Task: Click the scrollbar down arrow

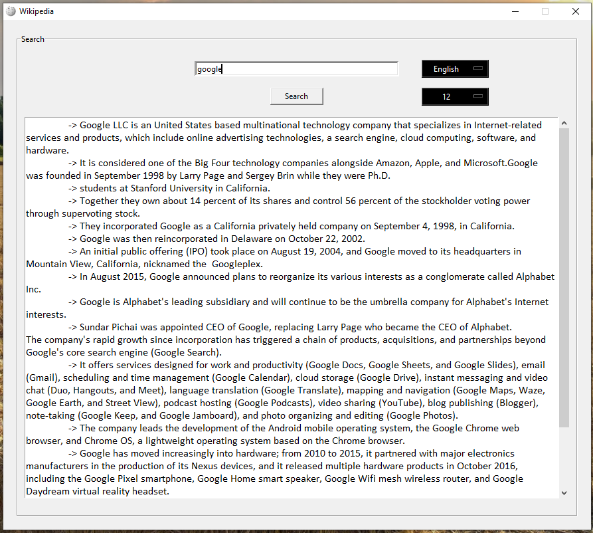Action: (564, 493)
